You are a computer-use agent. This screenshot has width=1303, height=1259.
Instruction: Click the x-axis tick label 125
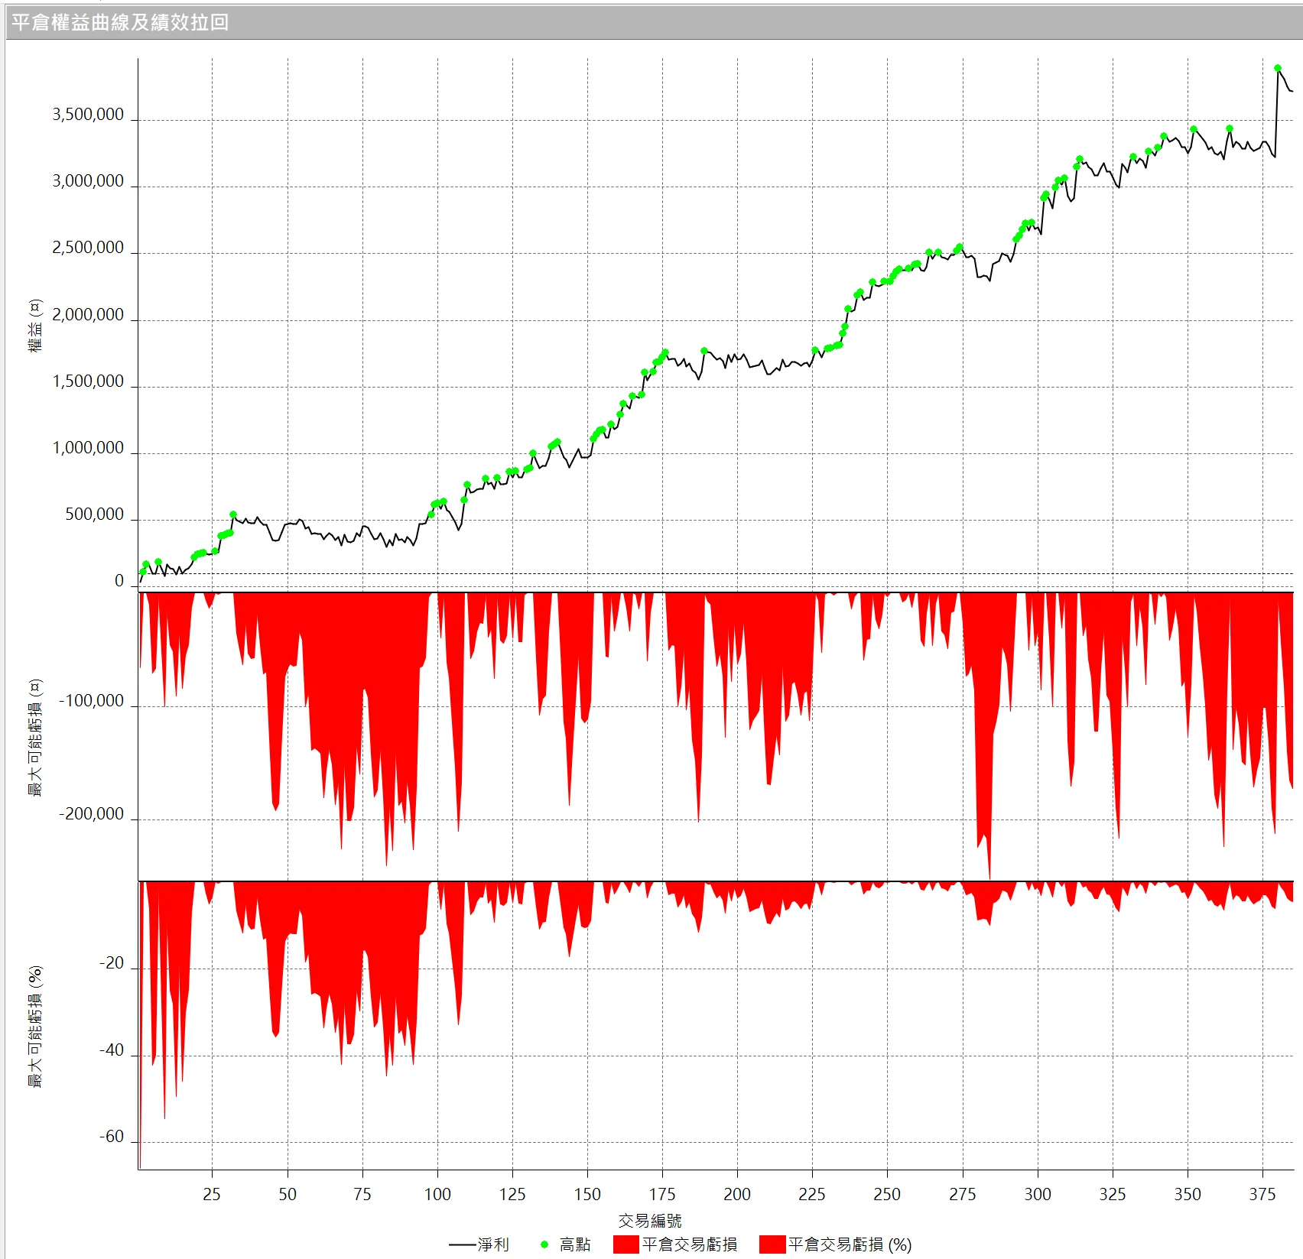512,1194
